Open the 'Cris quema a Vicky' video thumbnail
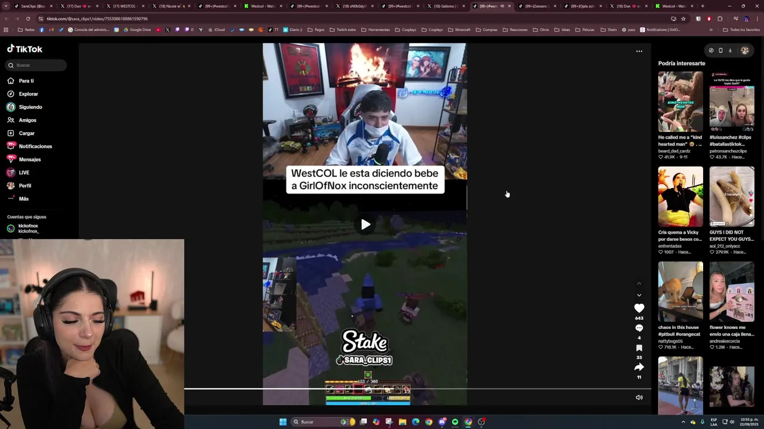The image size is (764, 429). (x=680, y=197)
